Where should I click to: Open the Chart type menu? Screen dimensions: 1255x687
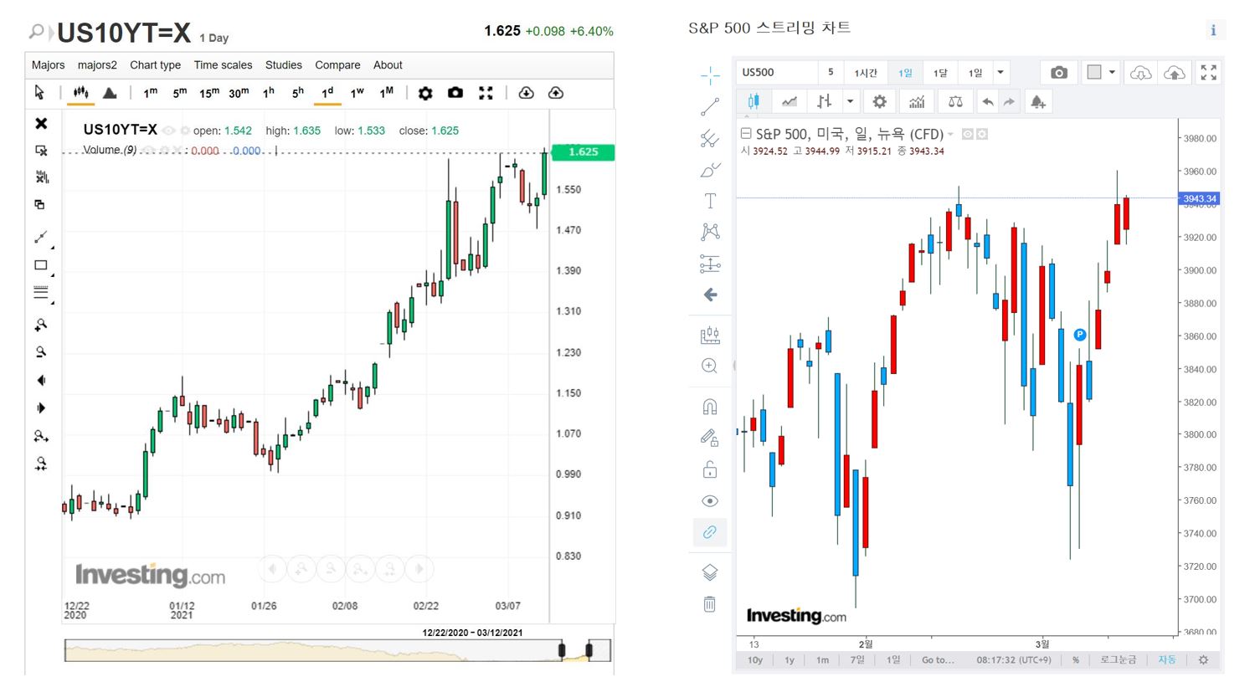pyautogui.click(x=155, y=65)
